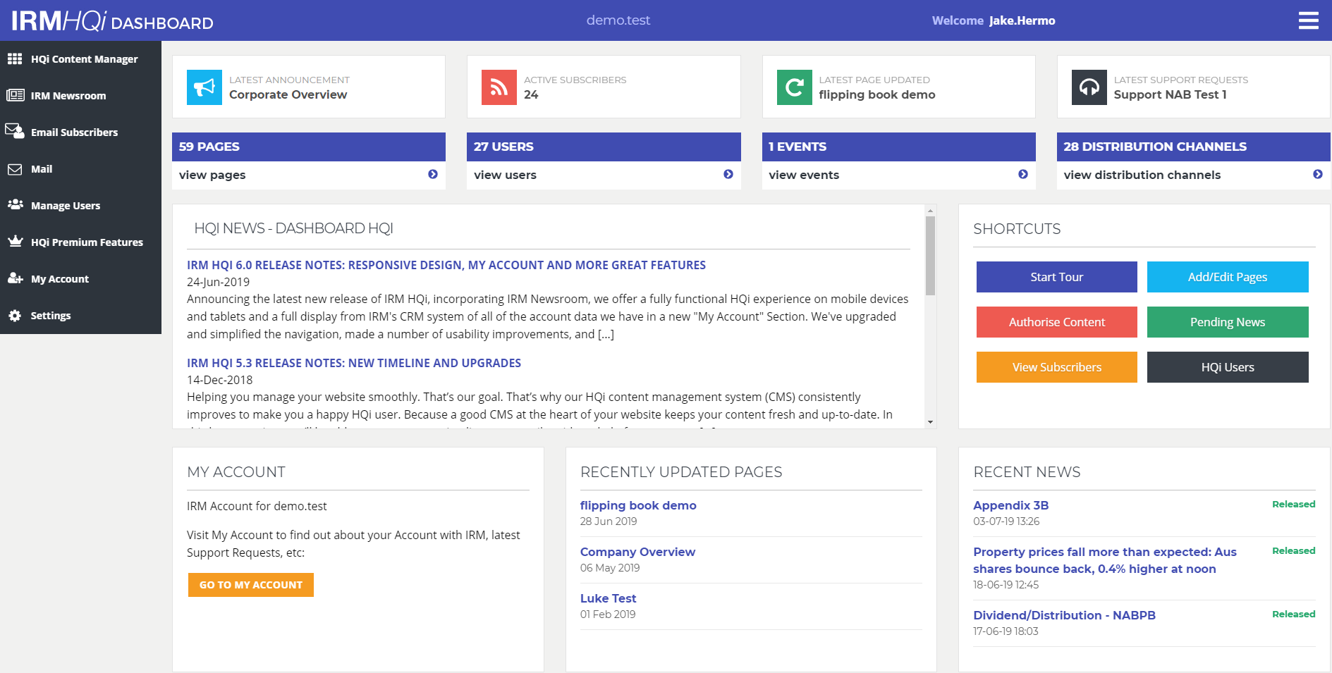This screenshot has width=1332, height=673.
Task: Click the IRM HQi Dashboard logo
Action: click(x=112, y=21)
